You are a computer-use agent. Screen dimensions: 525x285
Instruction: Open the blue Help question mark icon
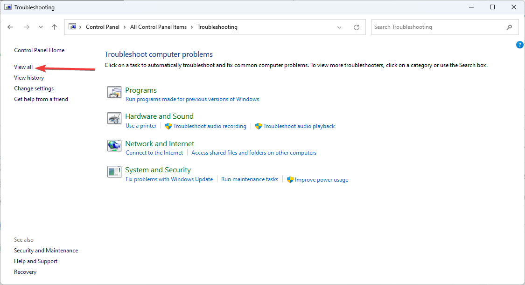click(519, 45)
